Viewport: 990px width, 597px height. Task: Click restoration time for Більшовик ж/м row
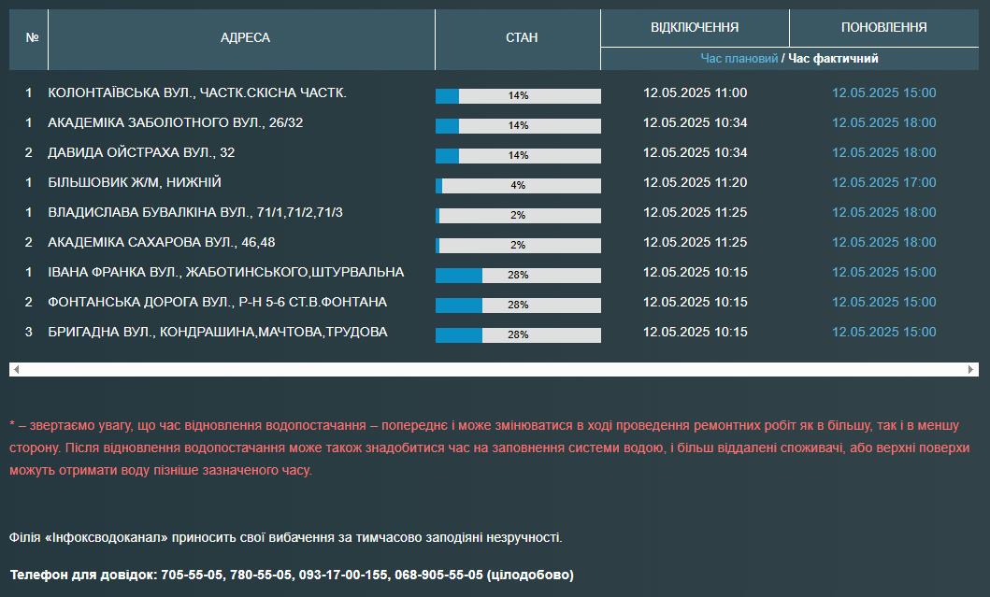point(883,182)
